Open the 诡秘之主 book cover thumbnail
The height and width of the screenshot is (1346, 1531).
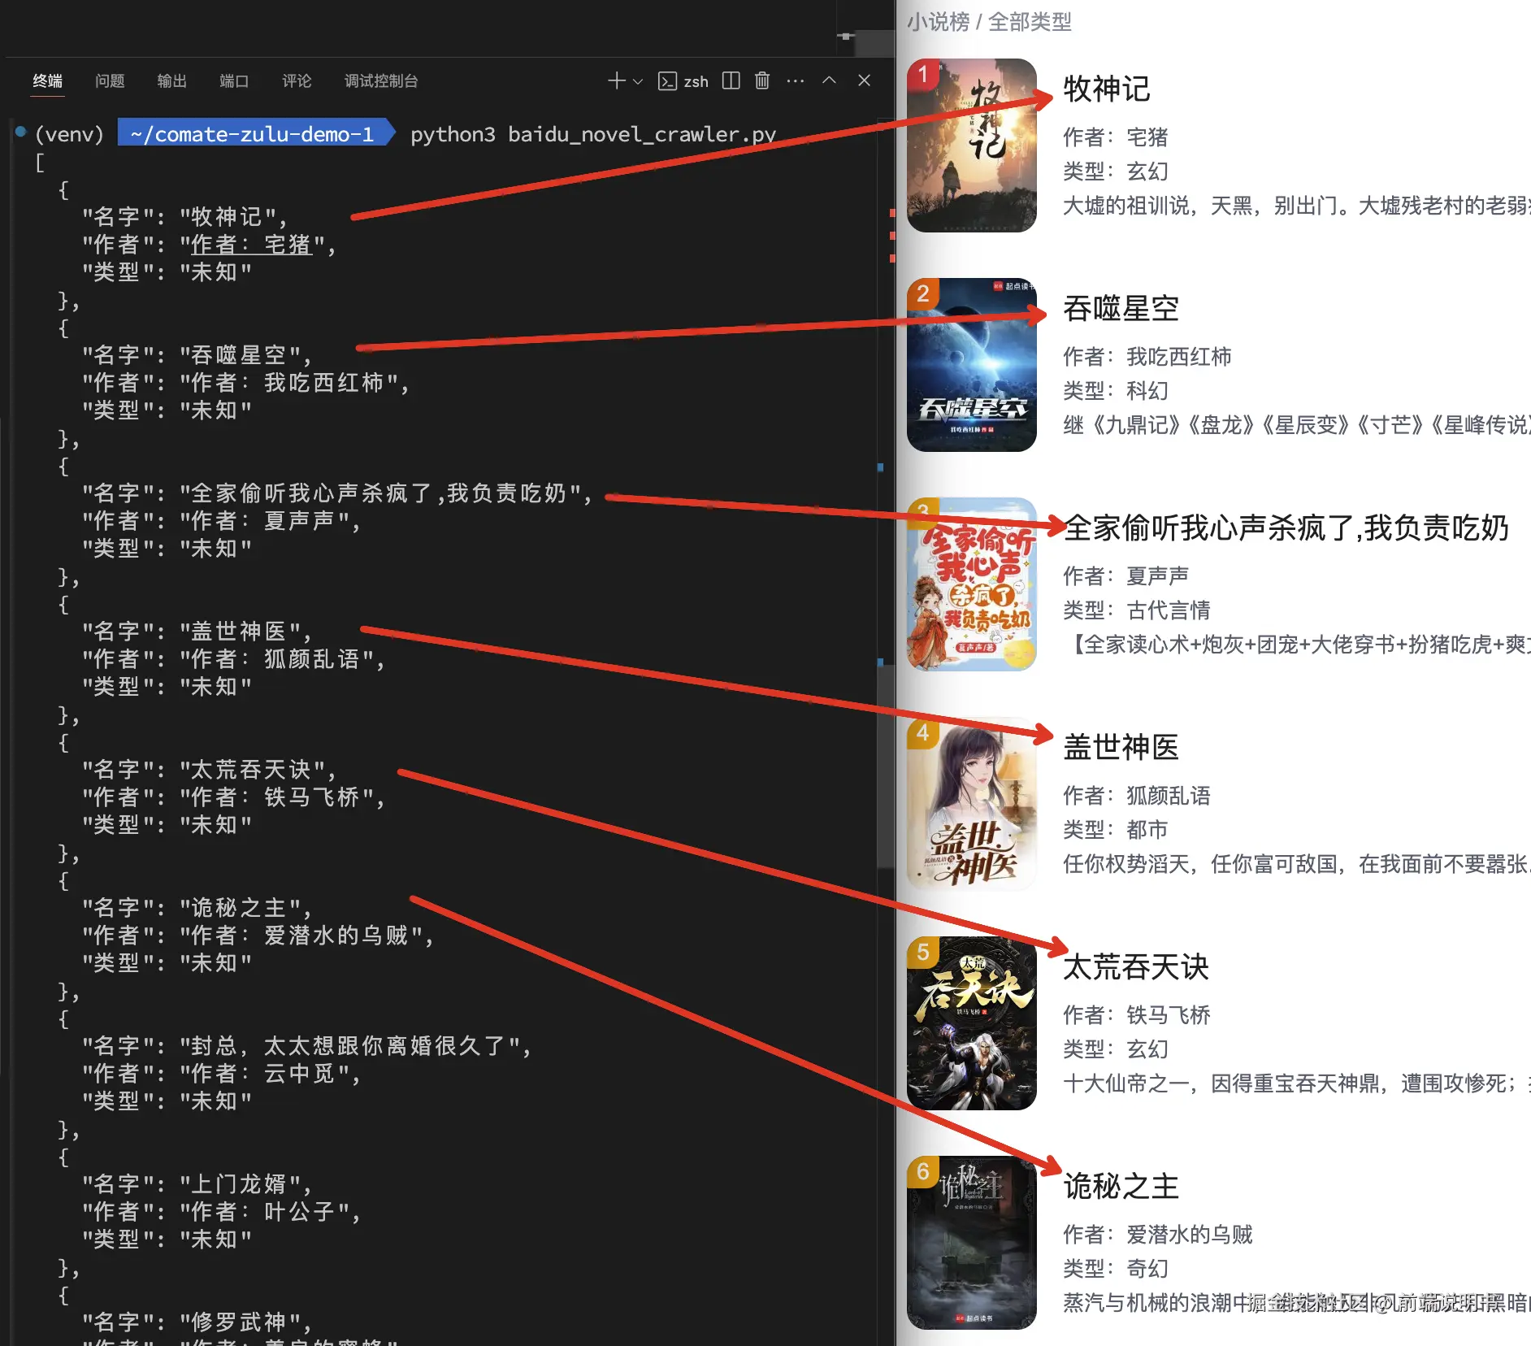pos(971,1243)
